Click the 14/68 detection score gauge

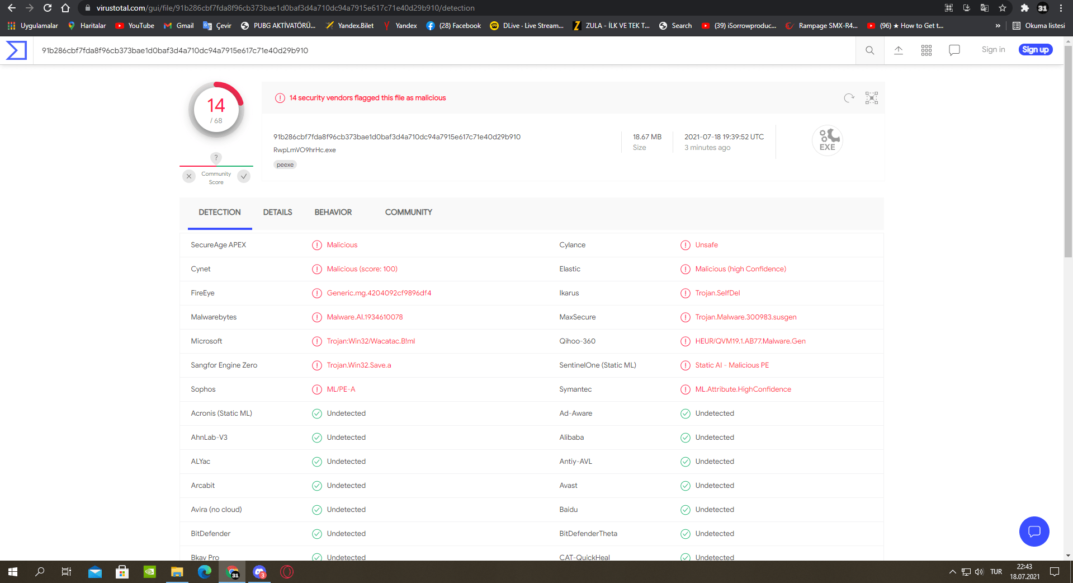(216, 110)
